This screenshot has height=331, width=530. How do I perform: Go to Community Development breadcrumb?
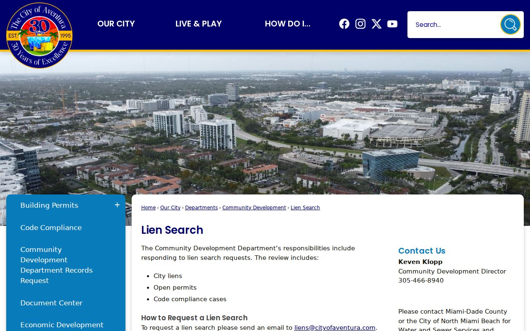[x=254, y=208]
